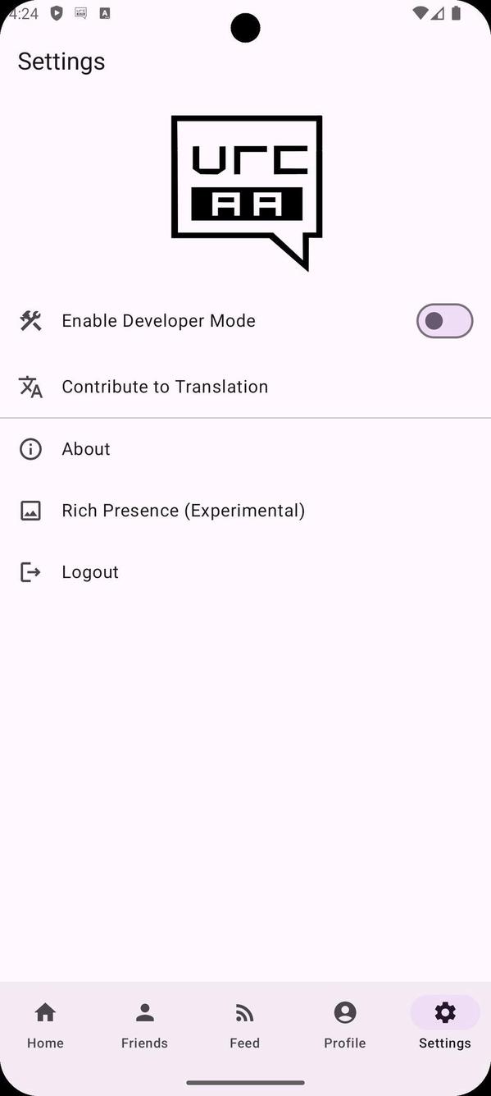Select the Home icon in bottom navigation
Image resolution: width=491 pixels, height=1096 pixels.
(x=44, y=1012)
